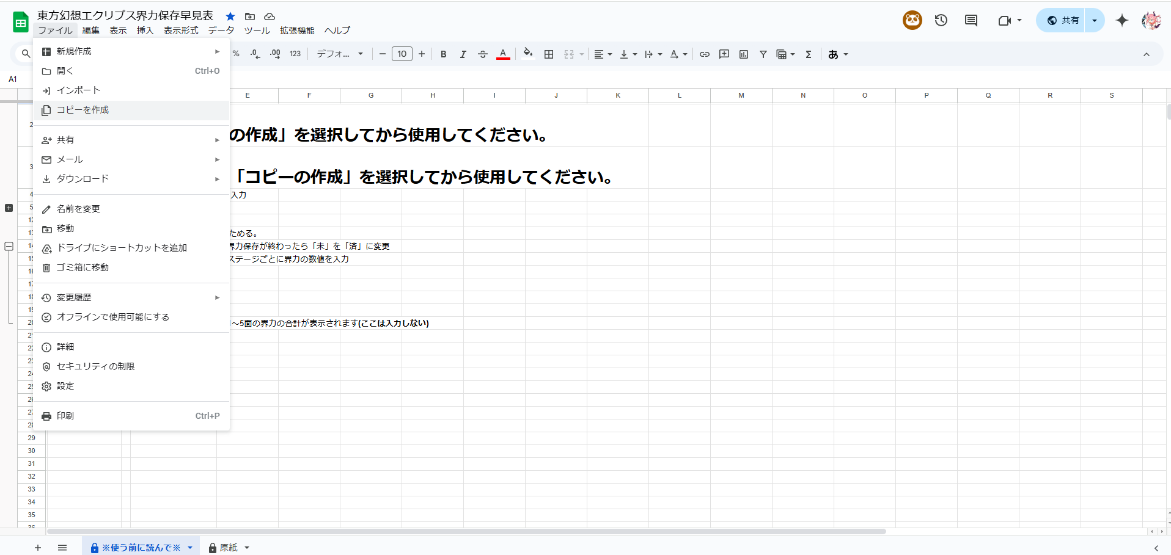Image resolution: width=1171 pixels, height=555 pixels.
Task: Insert a comment from toolbar
Action: (724, 54)
